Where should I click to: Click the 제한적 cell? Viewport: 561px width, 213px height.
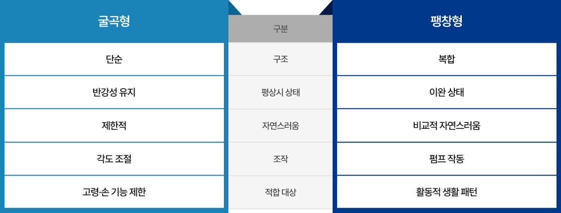coord(114,125)
